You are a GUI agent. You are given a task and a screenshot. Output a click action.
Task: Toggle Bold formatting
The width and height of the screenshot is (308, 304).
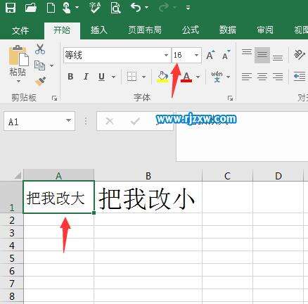[70, 77]
